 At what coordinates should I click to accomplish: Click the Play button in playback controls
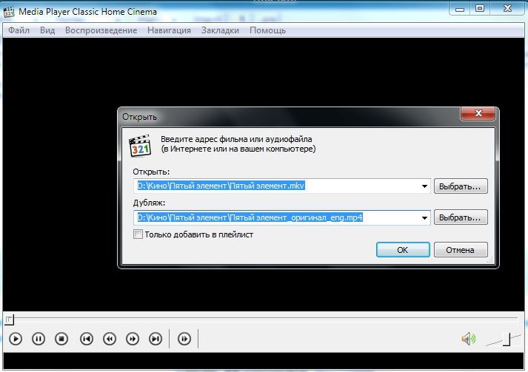coord(16,339)
